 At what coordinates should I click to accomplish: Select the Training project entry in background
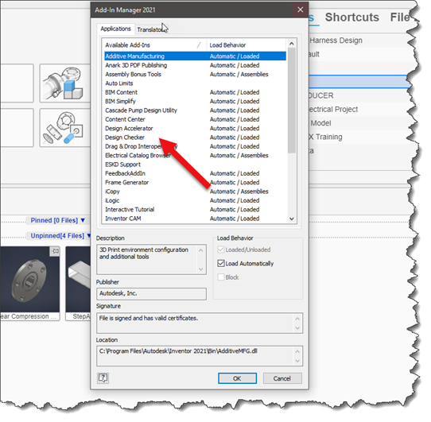tap(359, 137)
